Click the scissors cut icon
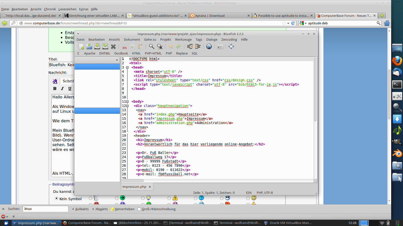Image resolution: width=403 pixels, height=226 pixels. tap(124, 46)
